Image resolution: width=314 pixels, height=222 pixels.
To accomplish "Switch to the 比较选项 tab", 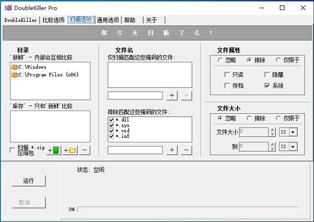I will pyautogui.click(x=53, y=20).
